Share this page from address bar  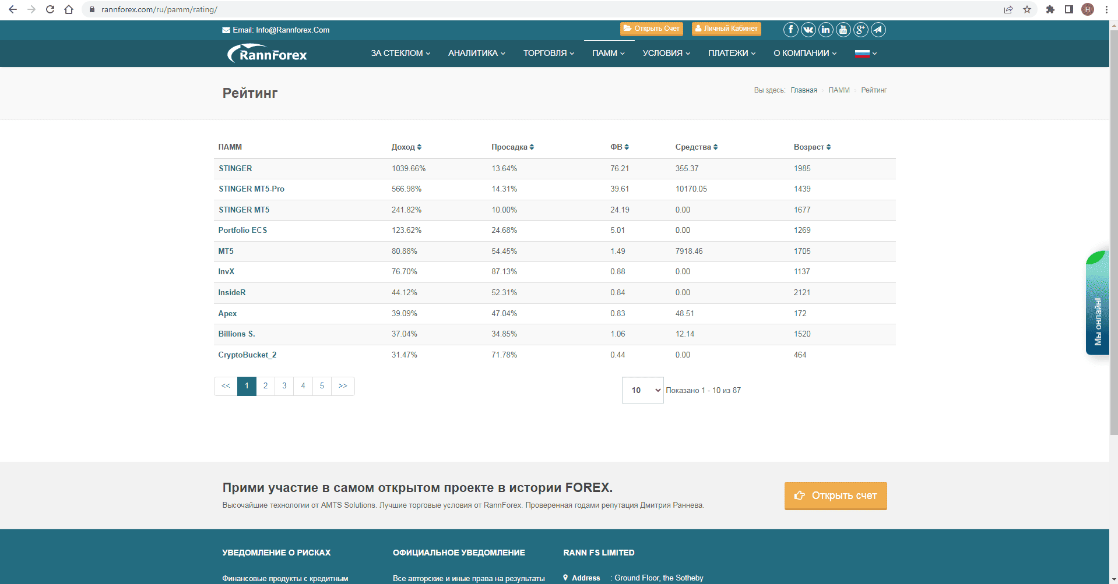pos(1008,9)
